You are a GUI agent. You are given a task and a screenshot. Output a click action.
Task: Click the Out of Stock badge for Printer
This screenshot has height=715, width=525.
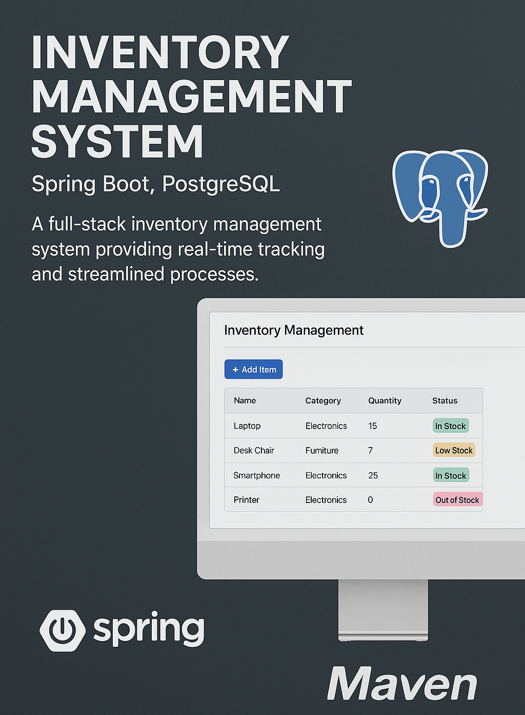(457, 499)
